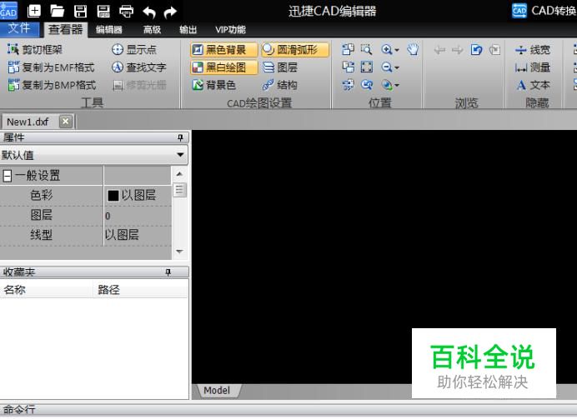Viewport: 577px width, 419px height.
Task: Click the zoom previous icon
Action: click(367, 85)
